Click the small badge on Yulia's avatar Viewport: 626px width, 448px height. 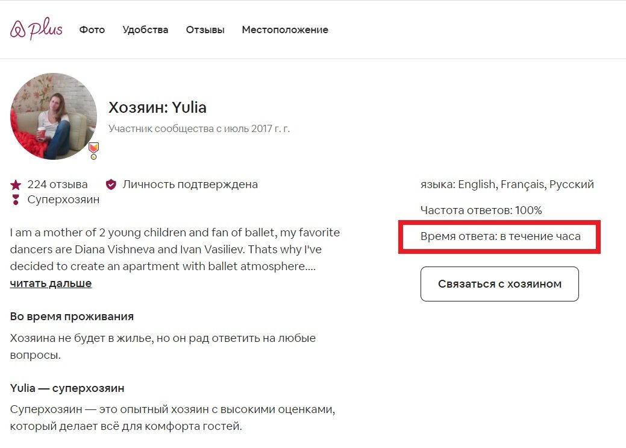point(93,150)
